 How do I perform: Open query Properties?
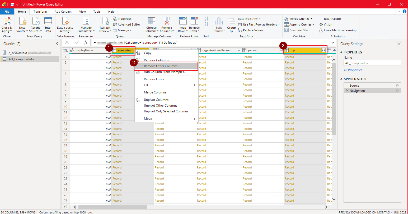click(122, 19)
